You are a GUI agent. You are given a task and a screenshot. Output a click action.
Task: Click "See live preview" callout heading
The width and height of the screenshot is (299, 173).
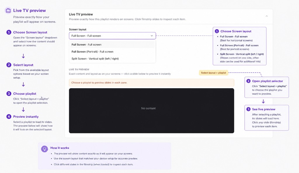[264, 109]
